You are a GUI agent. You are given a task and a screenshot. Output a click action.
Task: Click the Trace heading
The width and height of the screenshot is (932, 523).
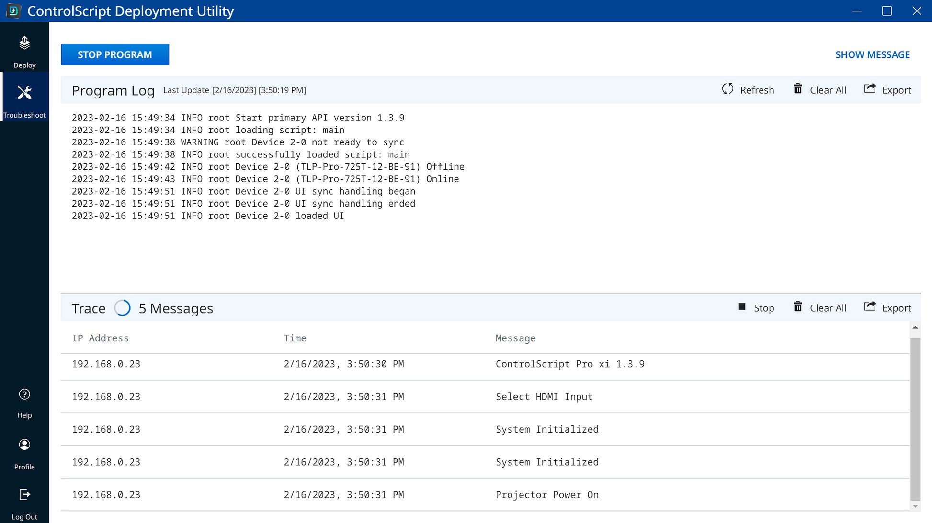[x=89, y=309]
